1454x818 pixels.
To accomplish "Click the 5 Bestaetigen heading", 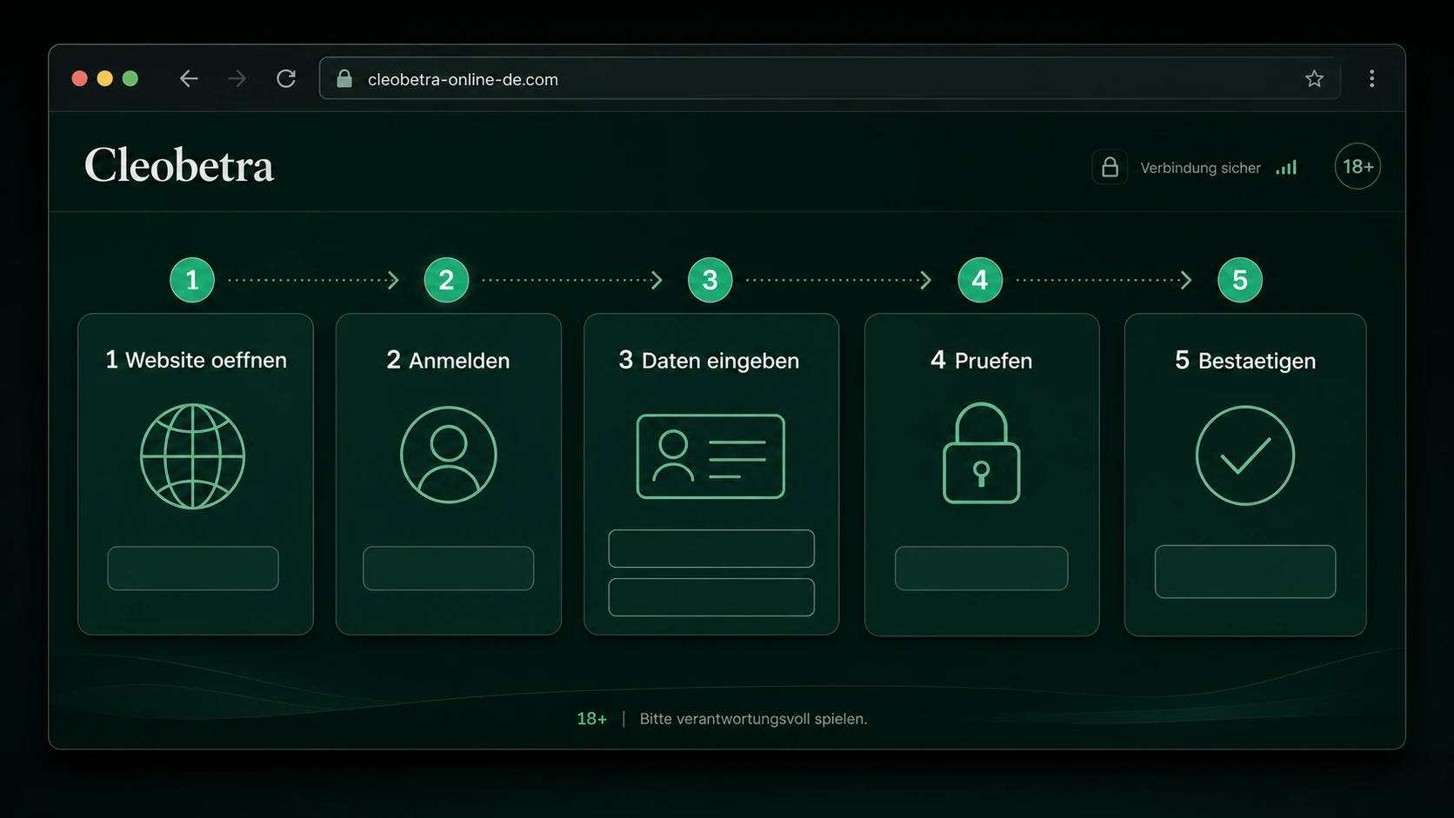I will pyautogui.click(x=1245, y=360).
